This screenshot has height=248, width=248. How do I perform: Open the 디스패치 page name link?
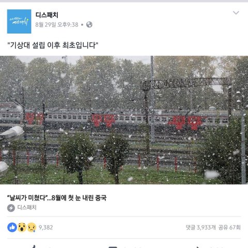coord(47,15)
